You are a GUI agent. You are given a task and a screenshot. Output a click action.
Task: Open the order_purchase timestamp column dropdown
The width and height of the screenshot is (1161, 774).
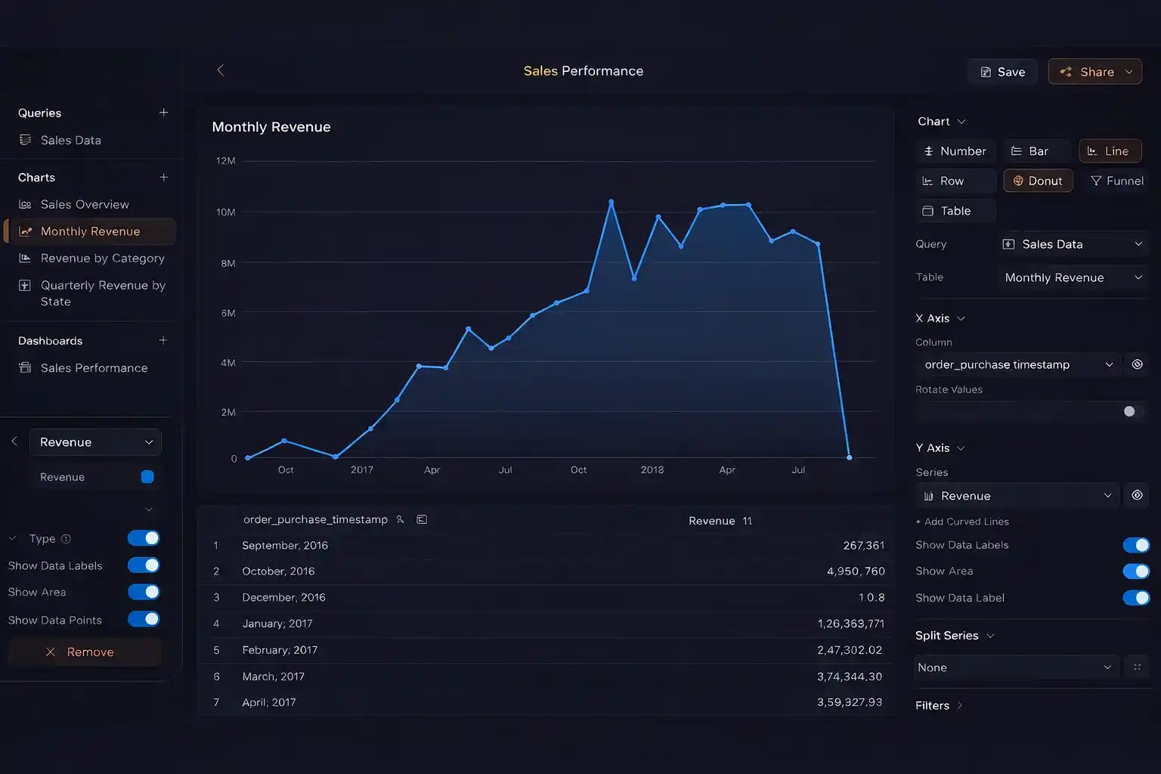pos(1018,364)
